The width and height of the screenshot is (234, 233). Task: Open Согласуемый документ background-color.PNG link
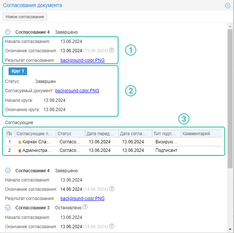(77, 91)
